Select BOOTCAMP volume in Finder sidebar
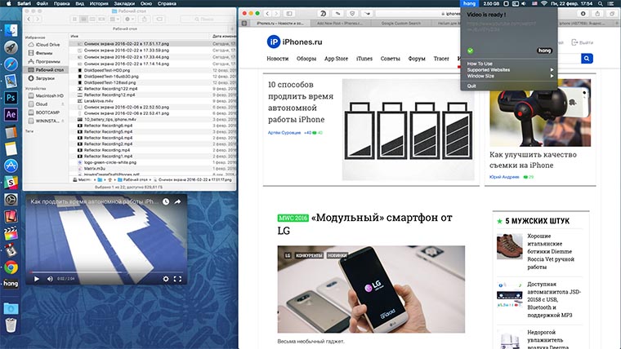621x349 pixels. (47, 113)
